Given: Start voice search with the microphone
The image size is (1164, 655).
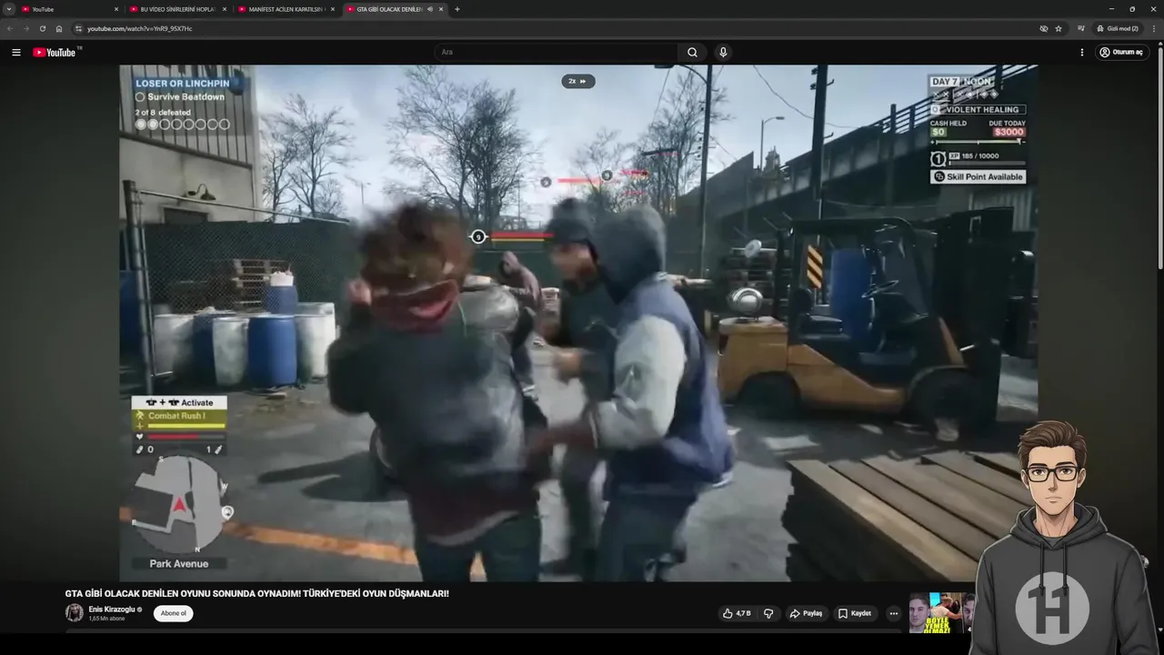Looking at the screenshot, I should [723, 52].
